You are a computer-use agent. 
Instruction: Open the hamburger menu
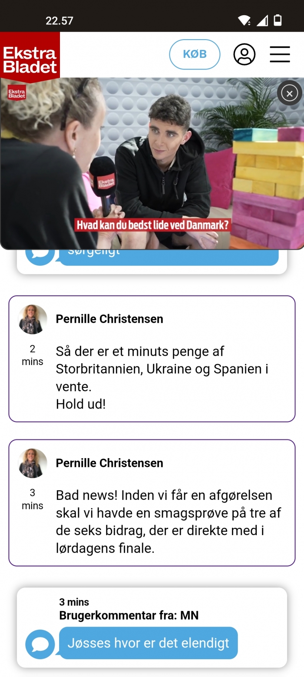(280, 54)
